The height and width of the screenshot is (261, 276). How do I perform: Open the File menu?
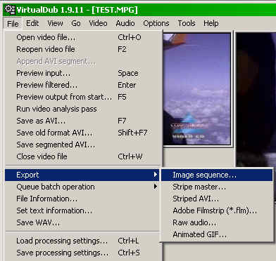point(13,24)
